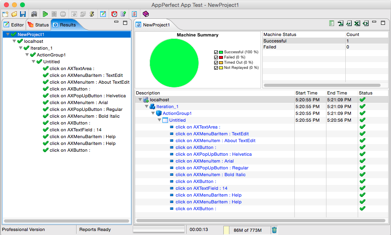Click the pencil edit toolbar icon
The image size is (391, 235).
(x=103, y=14)
